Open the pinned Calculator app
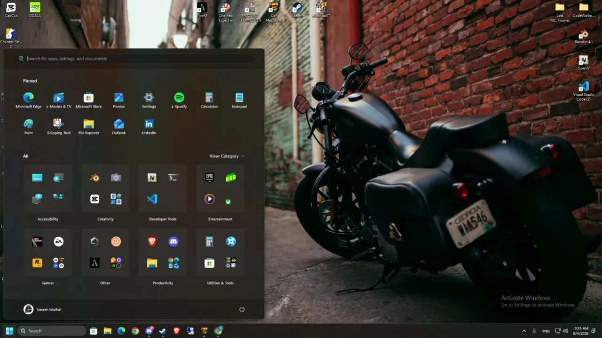Image resolution: width=602 pixels, height=338 pixels. pos(209,100)
